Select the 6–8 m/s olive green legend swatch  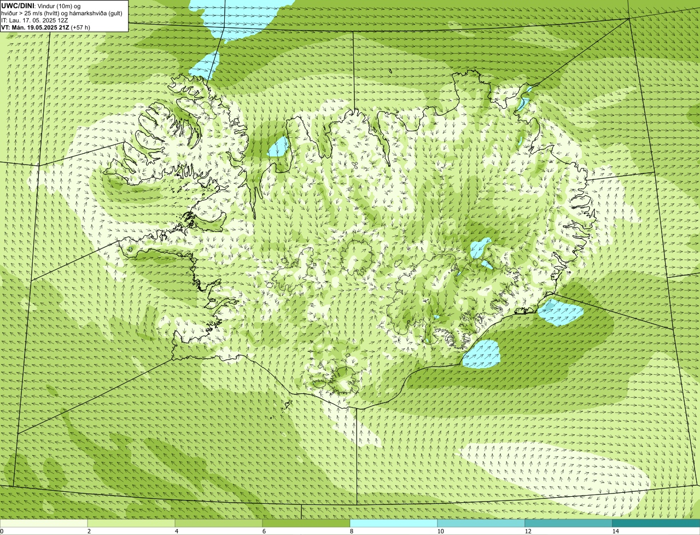click(x=306, y=523)
